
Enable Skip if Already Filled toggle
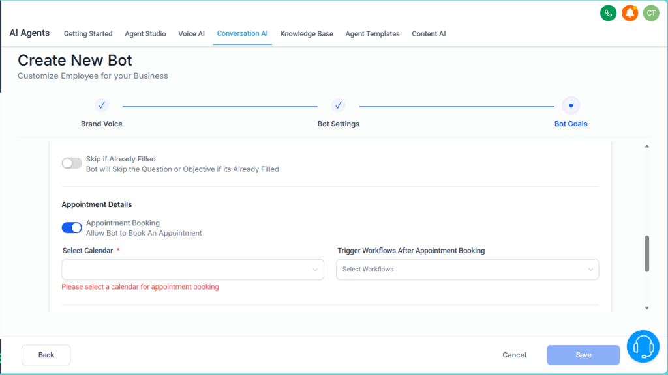coord(72,163)
